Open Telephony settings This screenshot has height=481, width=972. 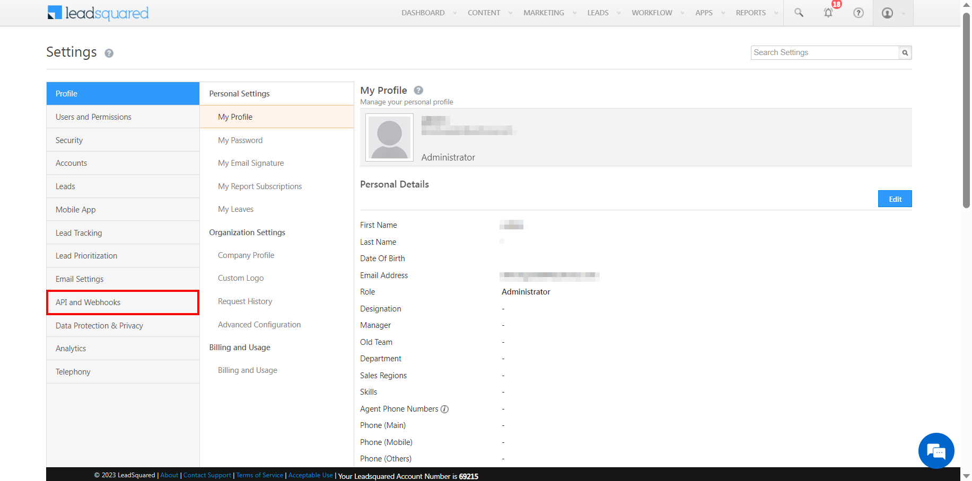(x=123, y=372)
